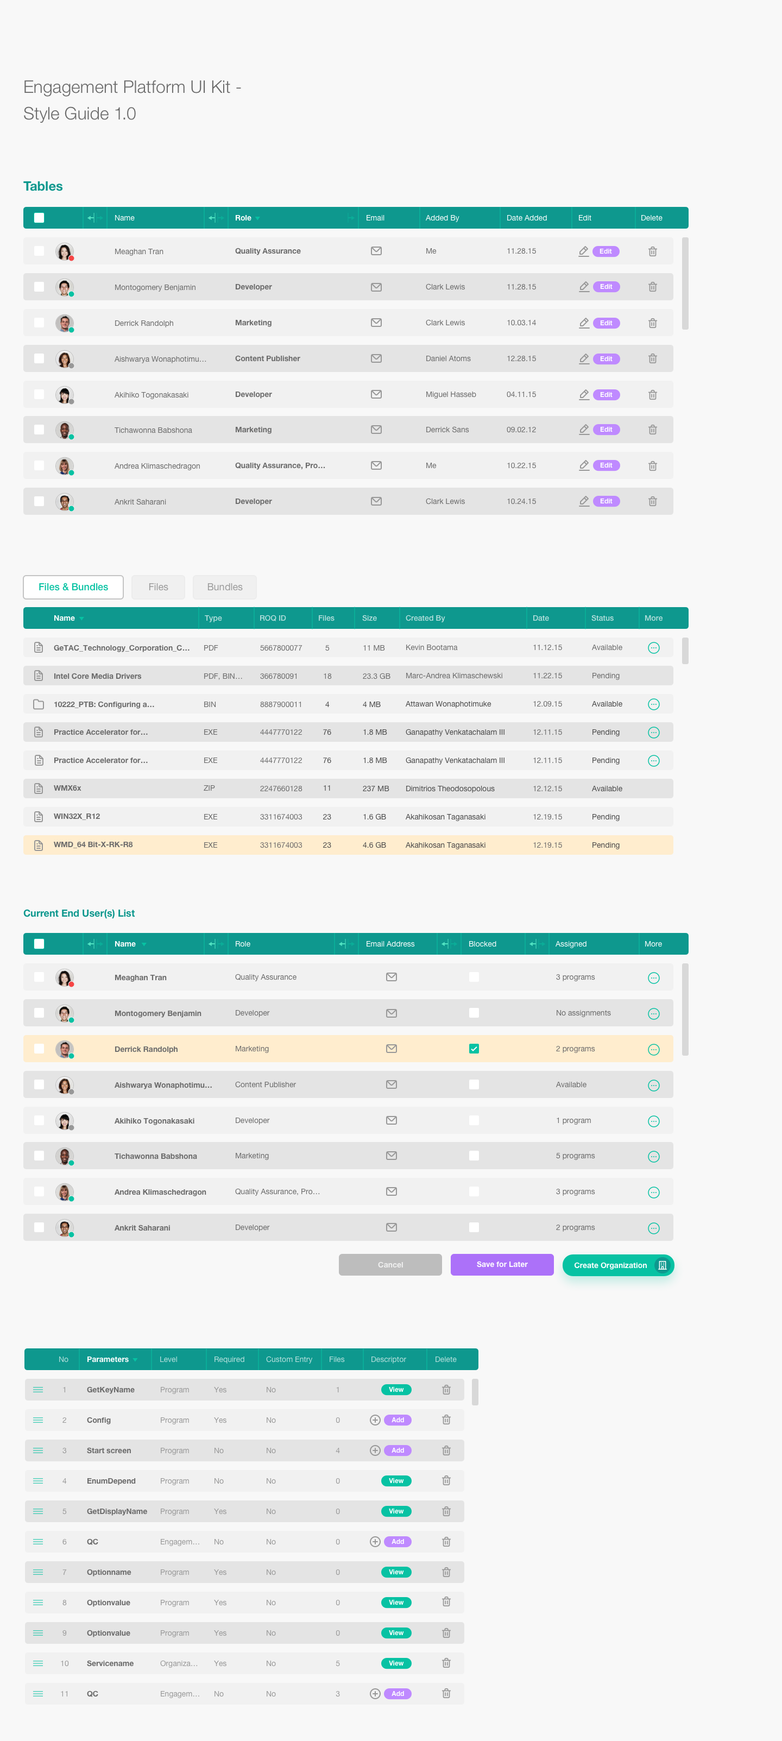Click document icon next to WMX6x
782x1741 pixels.
[39, 788]
